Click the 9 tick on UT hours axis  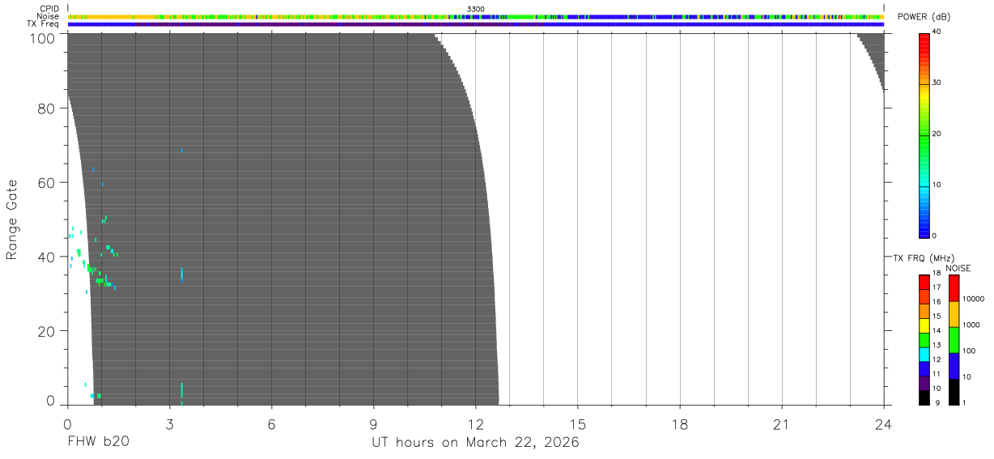coord(373,423)
